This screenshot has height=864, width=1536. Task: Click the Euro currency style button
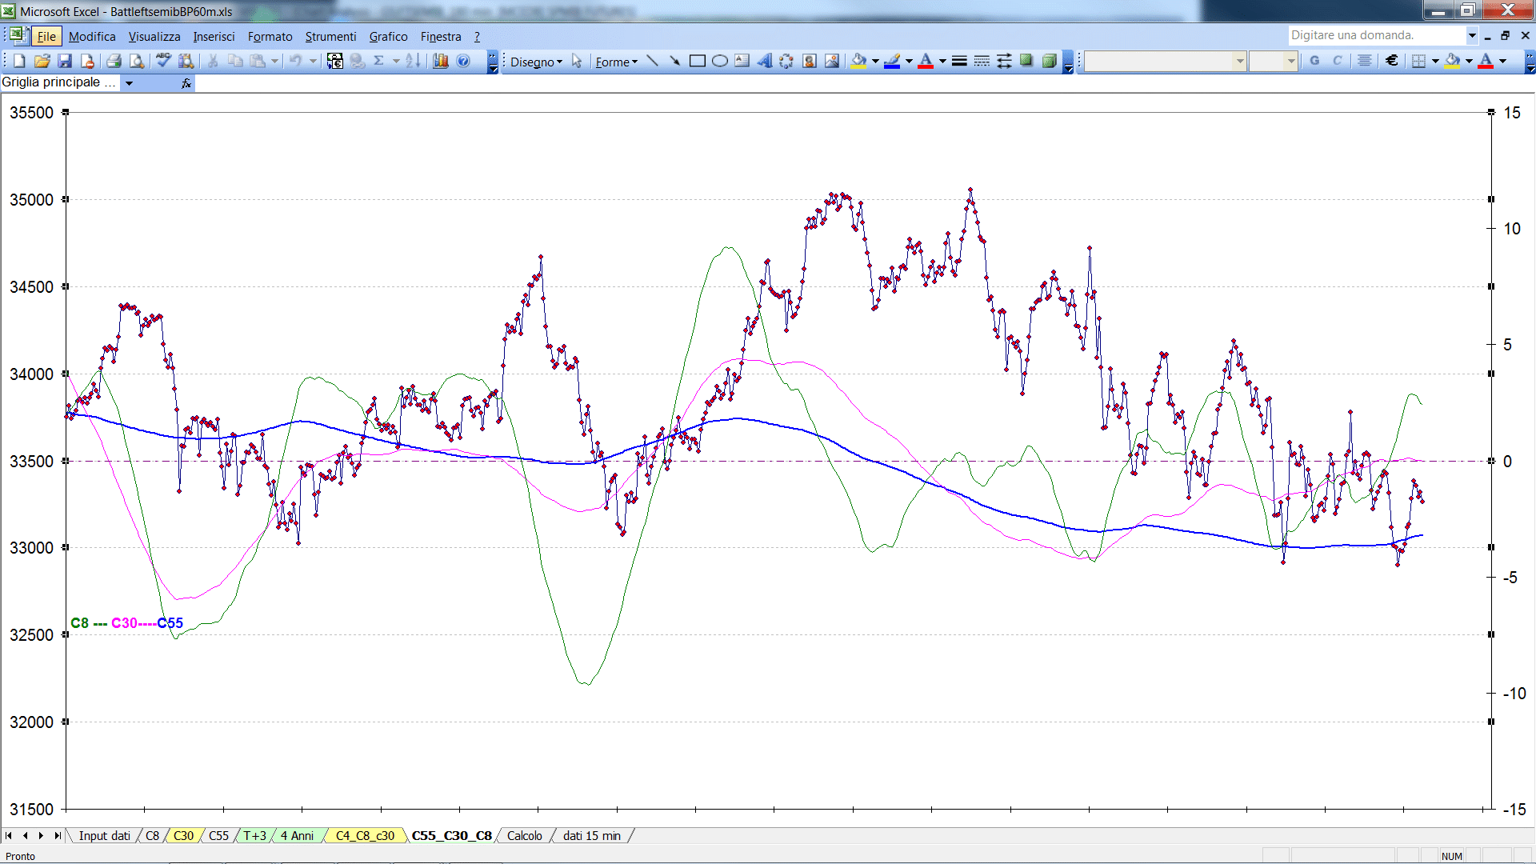coord(1392,61)
